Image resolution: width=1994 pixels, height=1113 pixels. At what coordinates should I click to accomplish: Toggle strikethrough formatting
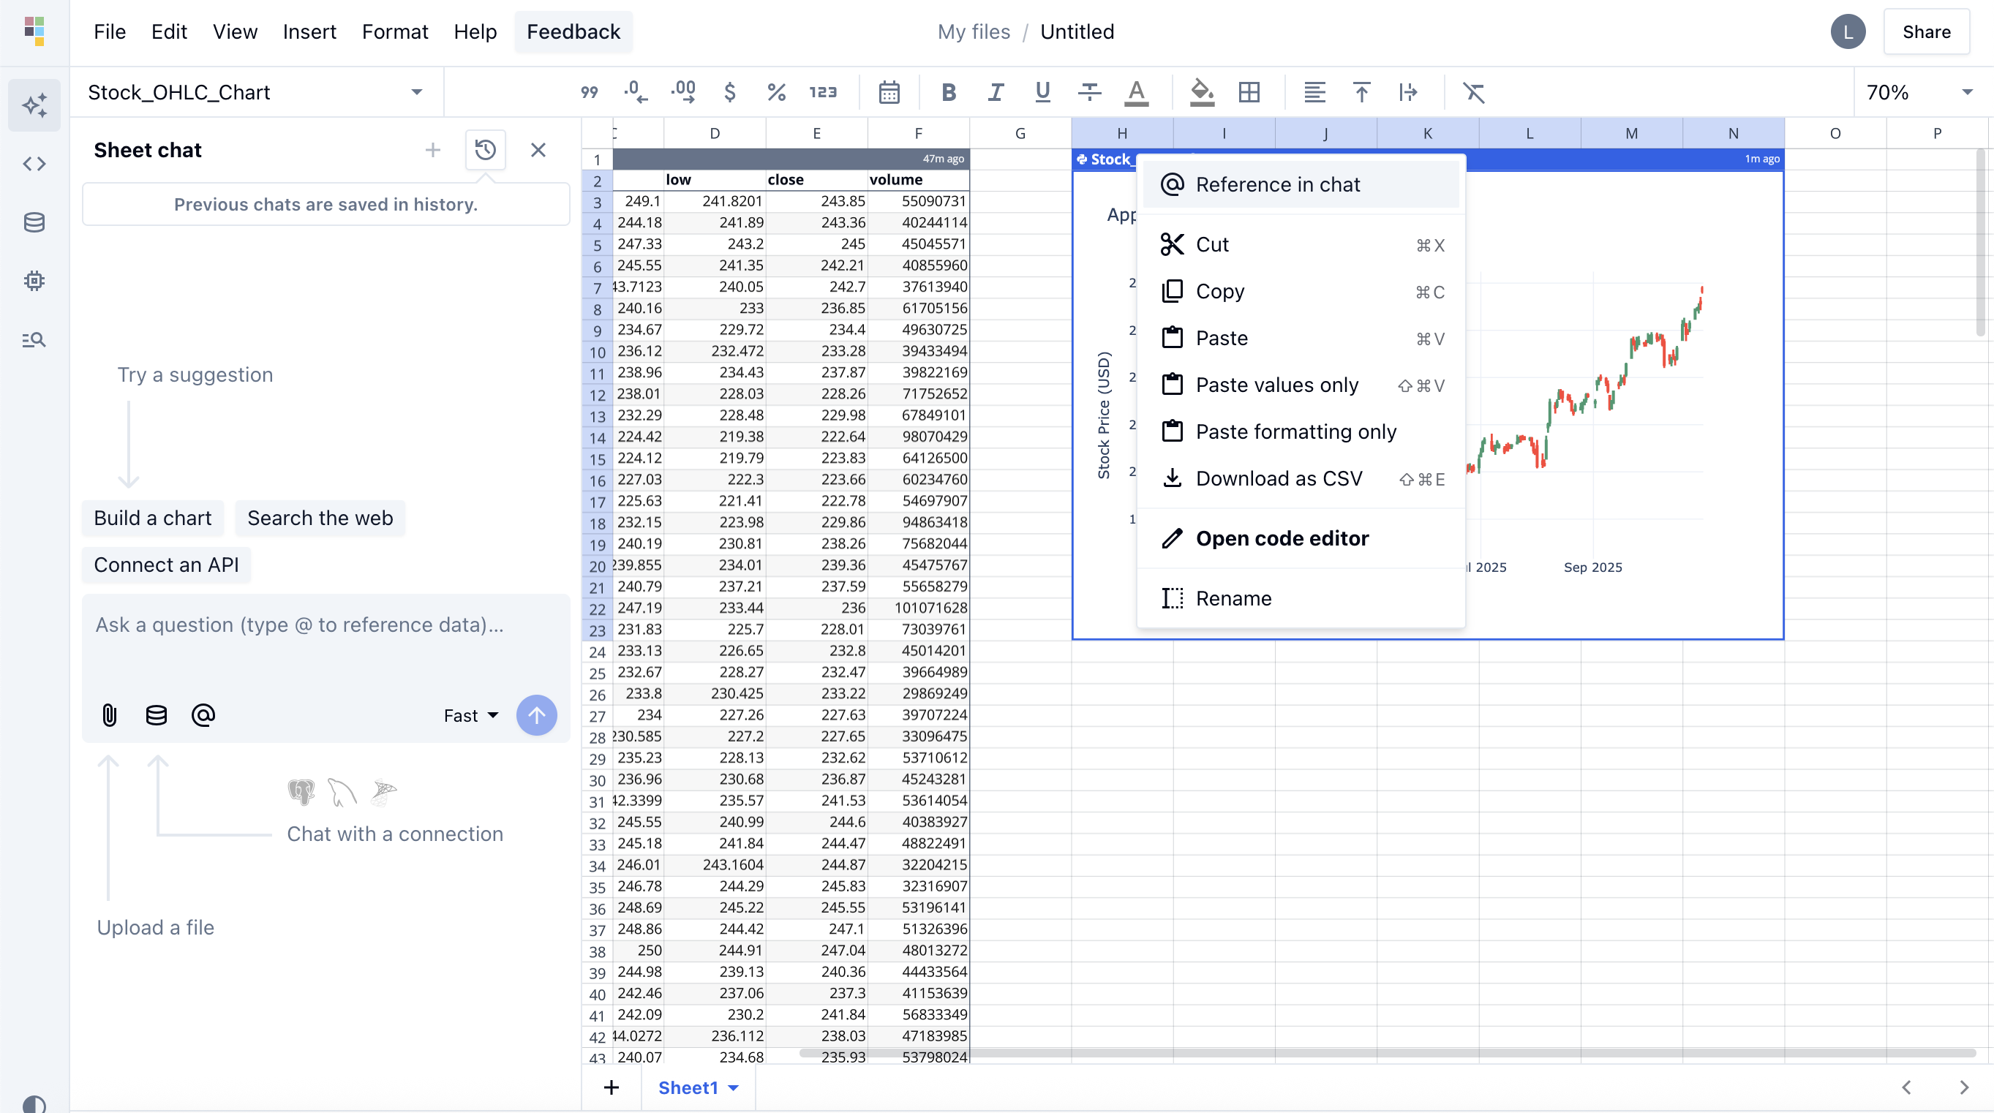tap(1089, 92)
